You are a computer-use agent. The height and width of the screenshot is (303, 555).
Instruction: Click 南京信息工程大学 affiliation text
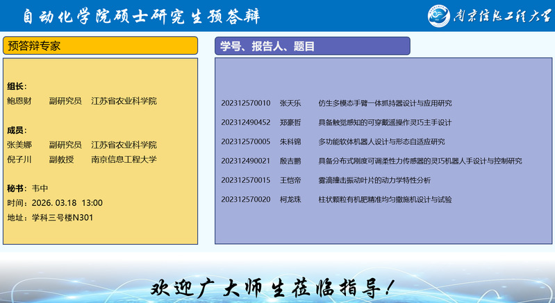click(124, 159)
